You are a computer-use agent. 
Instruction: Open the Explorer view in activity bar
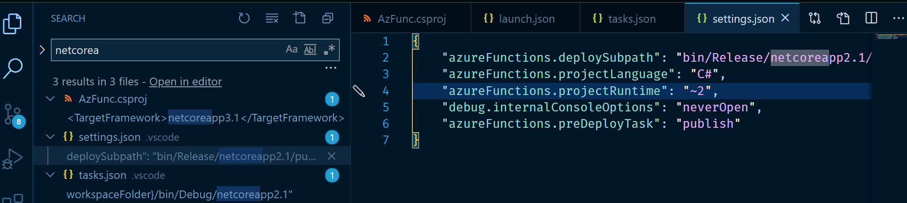pyautogui.click(x=13, y=23)
